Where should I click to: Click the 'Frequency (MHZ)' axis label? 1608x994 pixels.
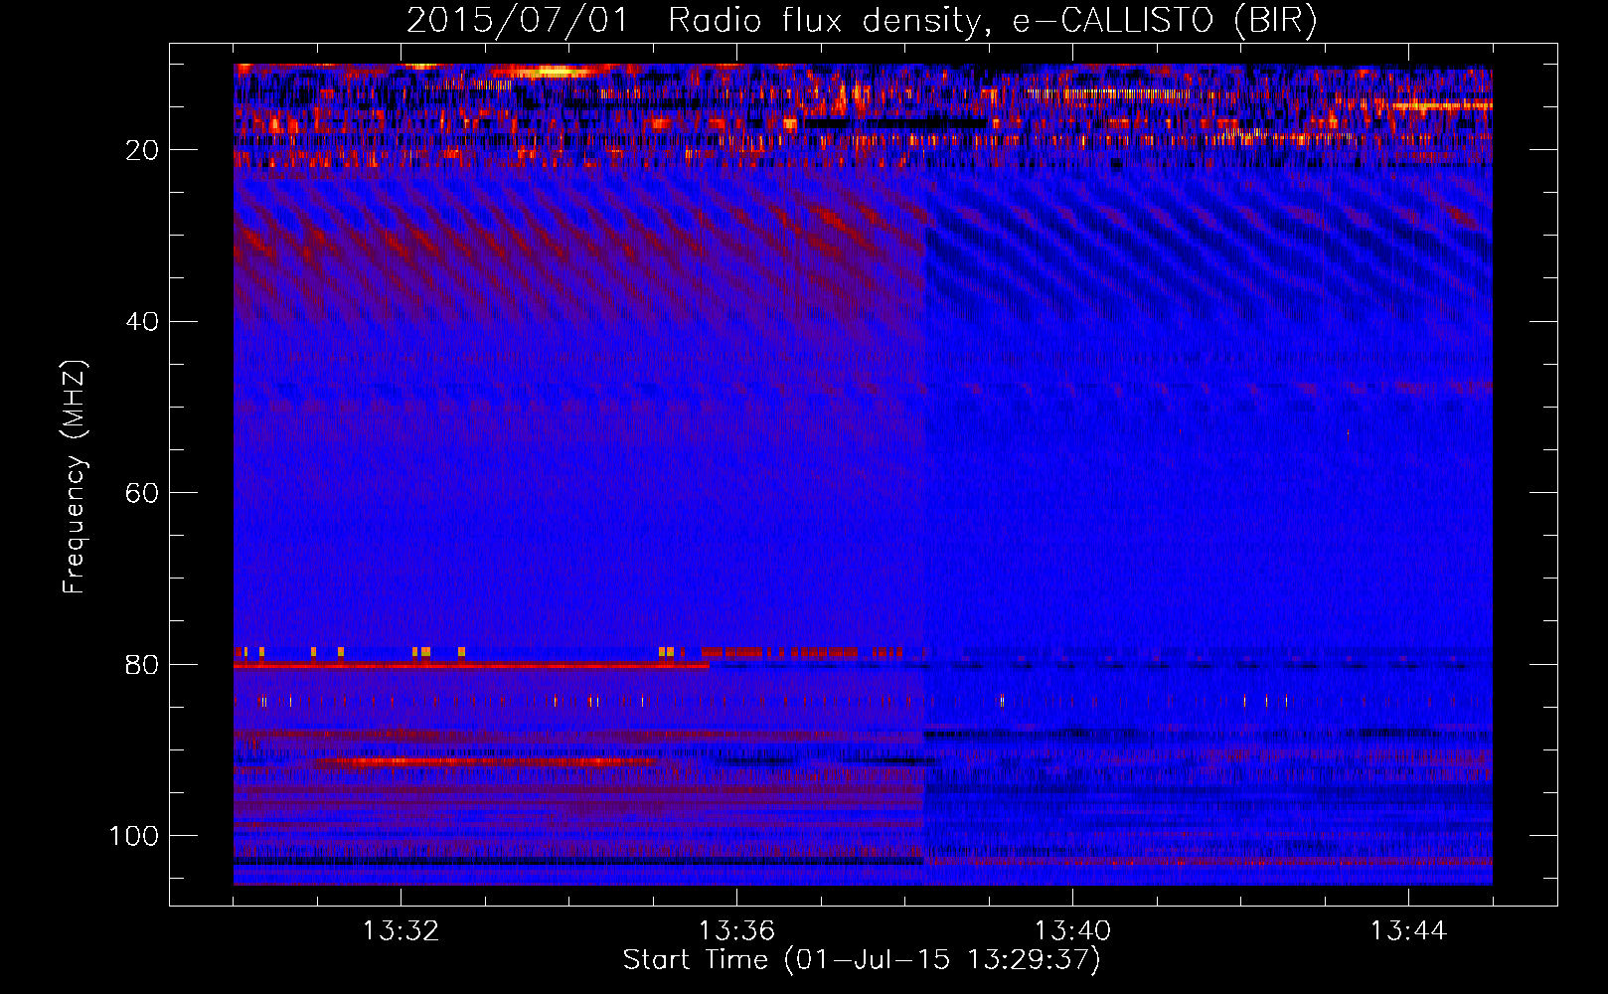tap(75, 477)
